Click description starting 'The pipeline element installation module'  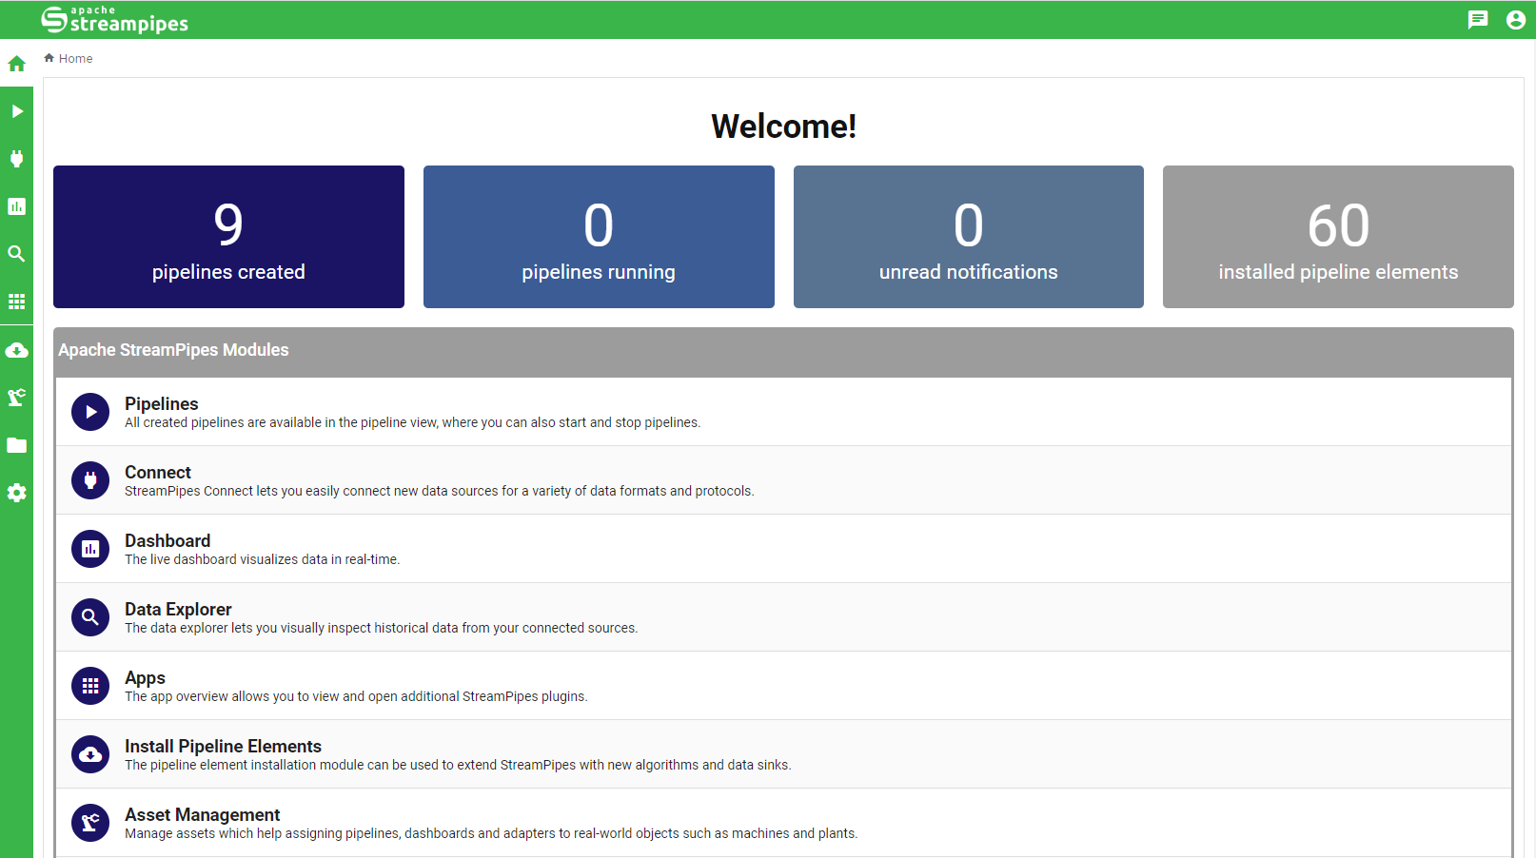point(458,765)
